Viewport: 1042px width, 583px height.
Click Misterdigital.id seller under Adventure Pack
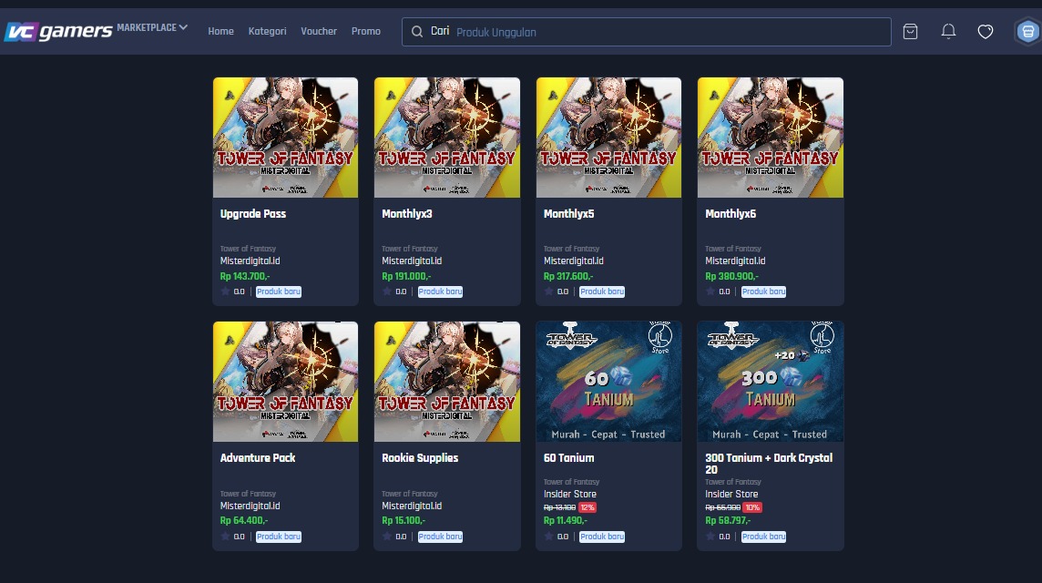250,506
